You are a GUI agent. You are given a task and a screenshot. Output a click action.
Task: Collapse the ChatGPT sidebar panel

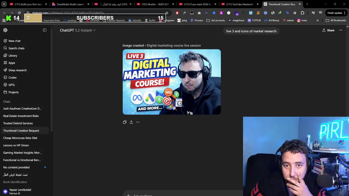[45, 30]
